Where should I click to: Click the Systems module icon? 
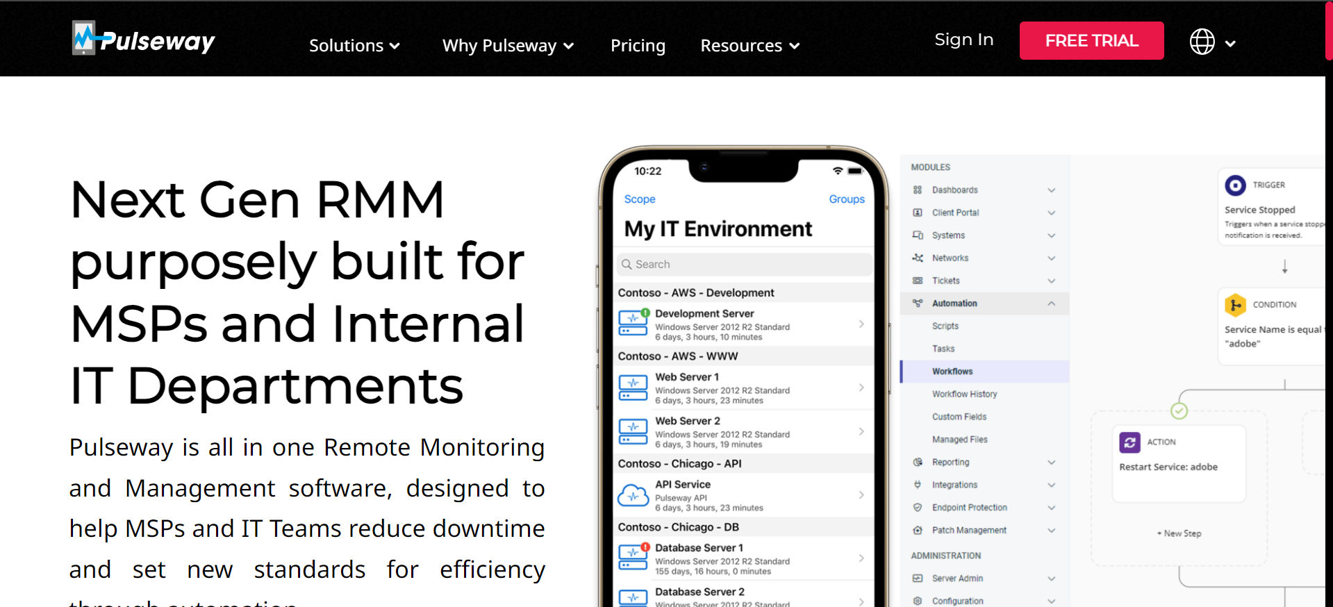918,235
